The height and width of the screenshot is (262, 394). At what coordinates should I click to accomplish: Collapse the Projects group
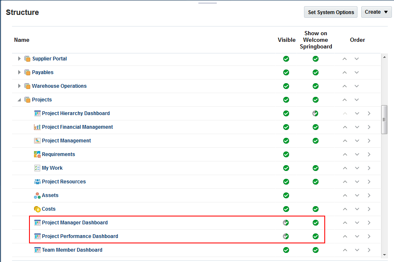19,100
